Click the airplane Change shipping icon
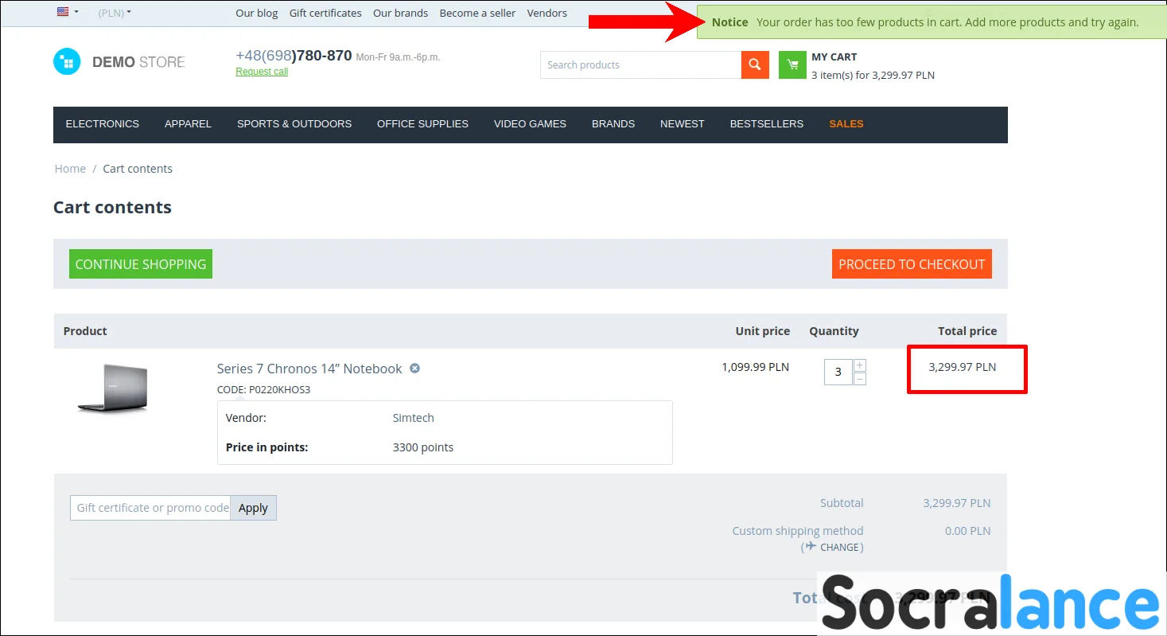Screen dimensions: 1167x636 point(810,547)
